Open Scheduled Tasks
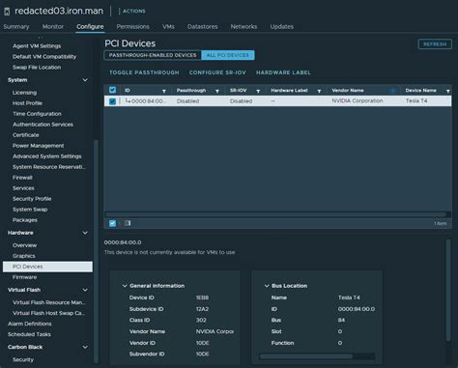The image size is (458, 368). [x=29, y=334]
